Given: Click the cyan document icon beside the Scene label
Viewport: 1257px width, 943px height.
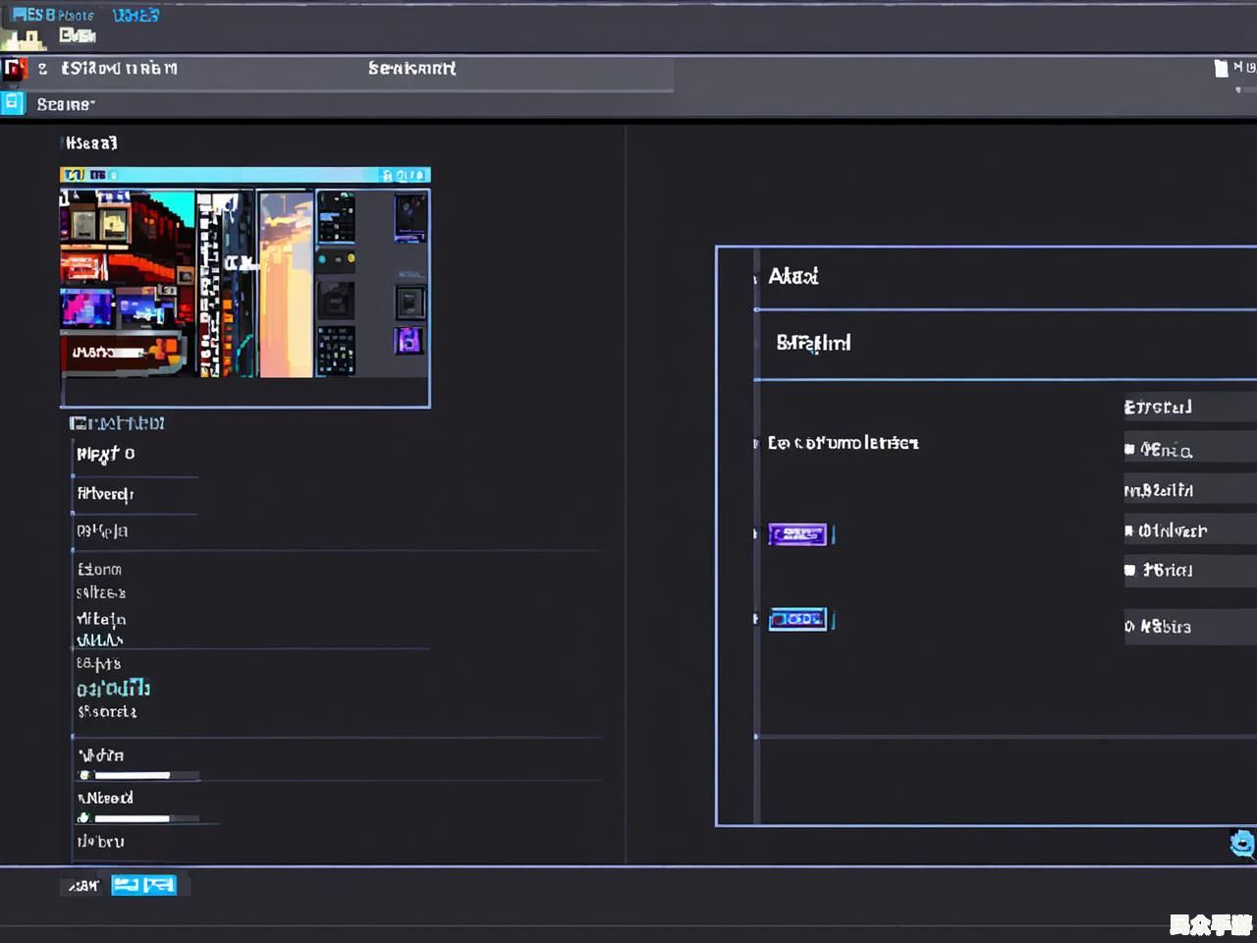Looking at the screenshot, I should click(13, 103).
